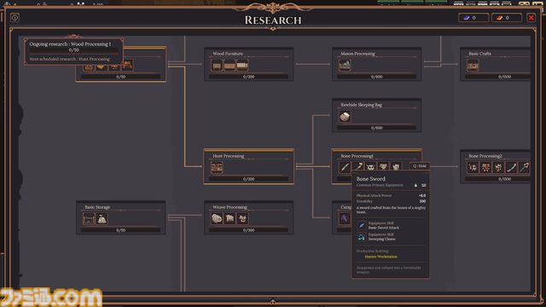Click the Bone Sword tooltip title
The height and width of the screenshot is (307, 546).
[x=370, y=178]
